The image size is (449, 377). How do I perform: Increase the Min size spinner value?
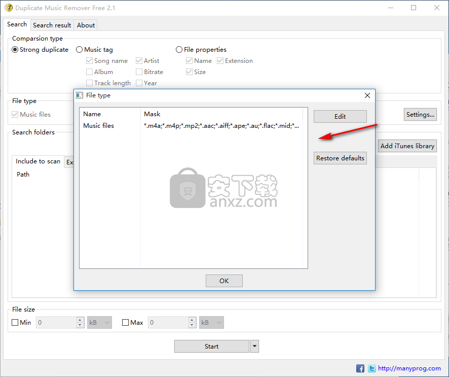click(x=80, y=320)
